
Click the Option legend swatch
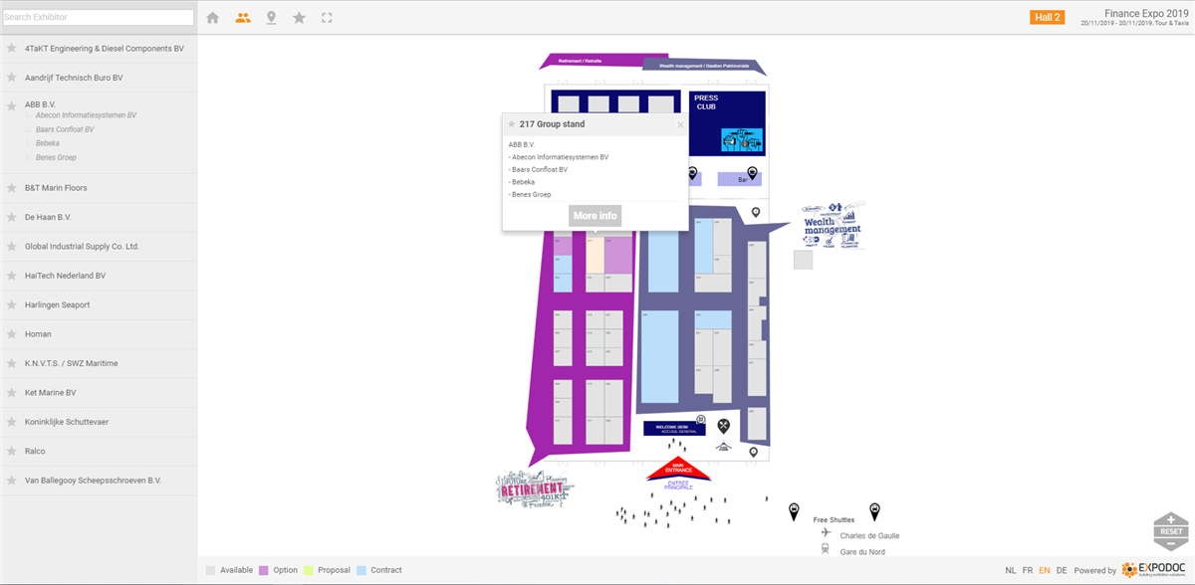[264, 570]
